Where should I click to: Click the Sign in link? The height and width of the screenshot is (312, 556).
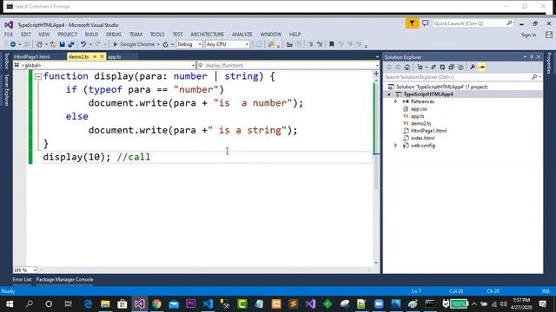coord(529,35)
